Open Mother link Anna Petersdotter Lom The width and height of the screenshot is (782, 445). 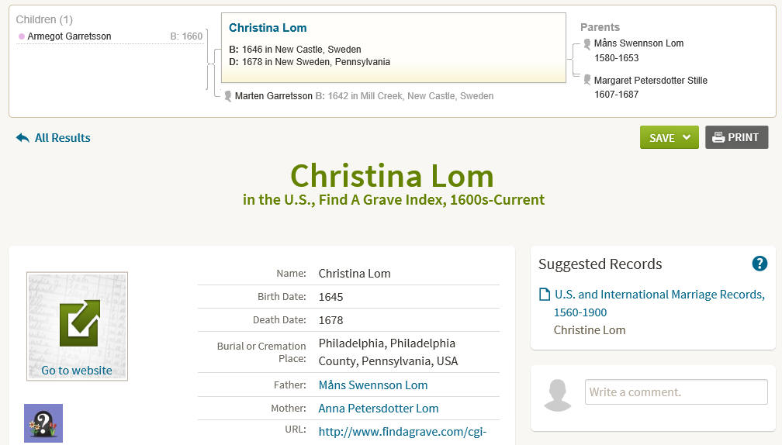379,409
